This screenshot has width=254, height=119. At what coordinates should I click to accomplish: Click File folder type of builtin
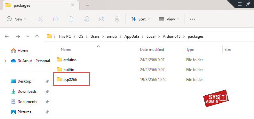click(x=194, y=70)
